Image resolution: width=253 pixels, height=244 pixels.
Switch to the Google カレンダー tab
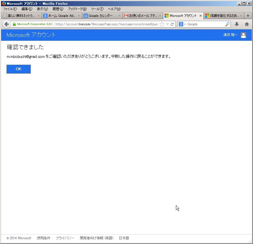102,16
